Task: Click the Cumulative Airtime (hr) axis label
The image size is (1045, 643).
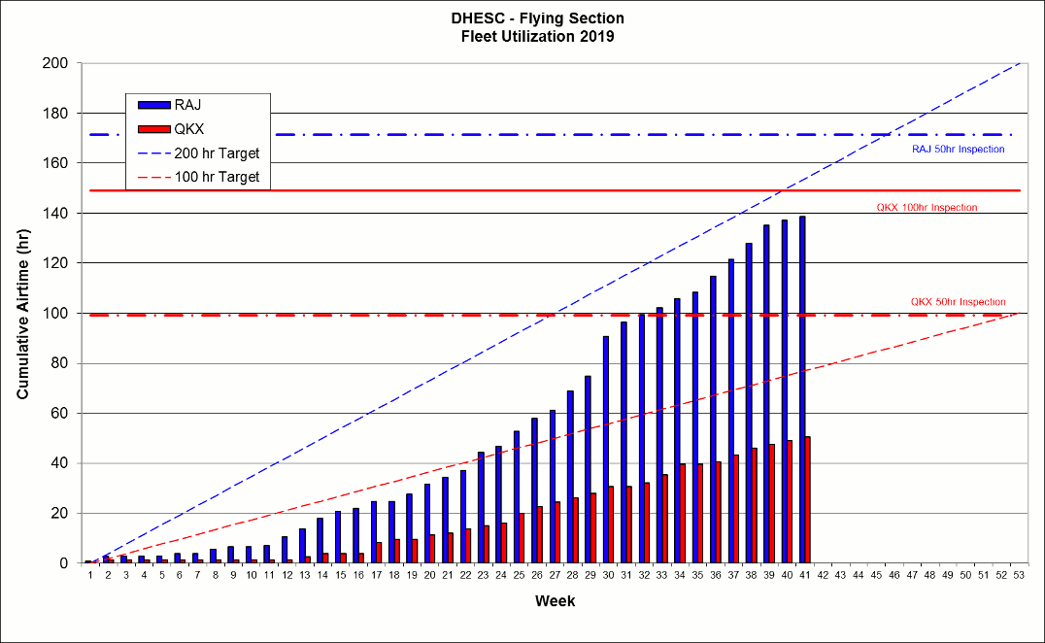Action: [24, 313]
